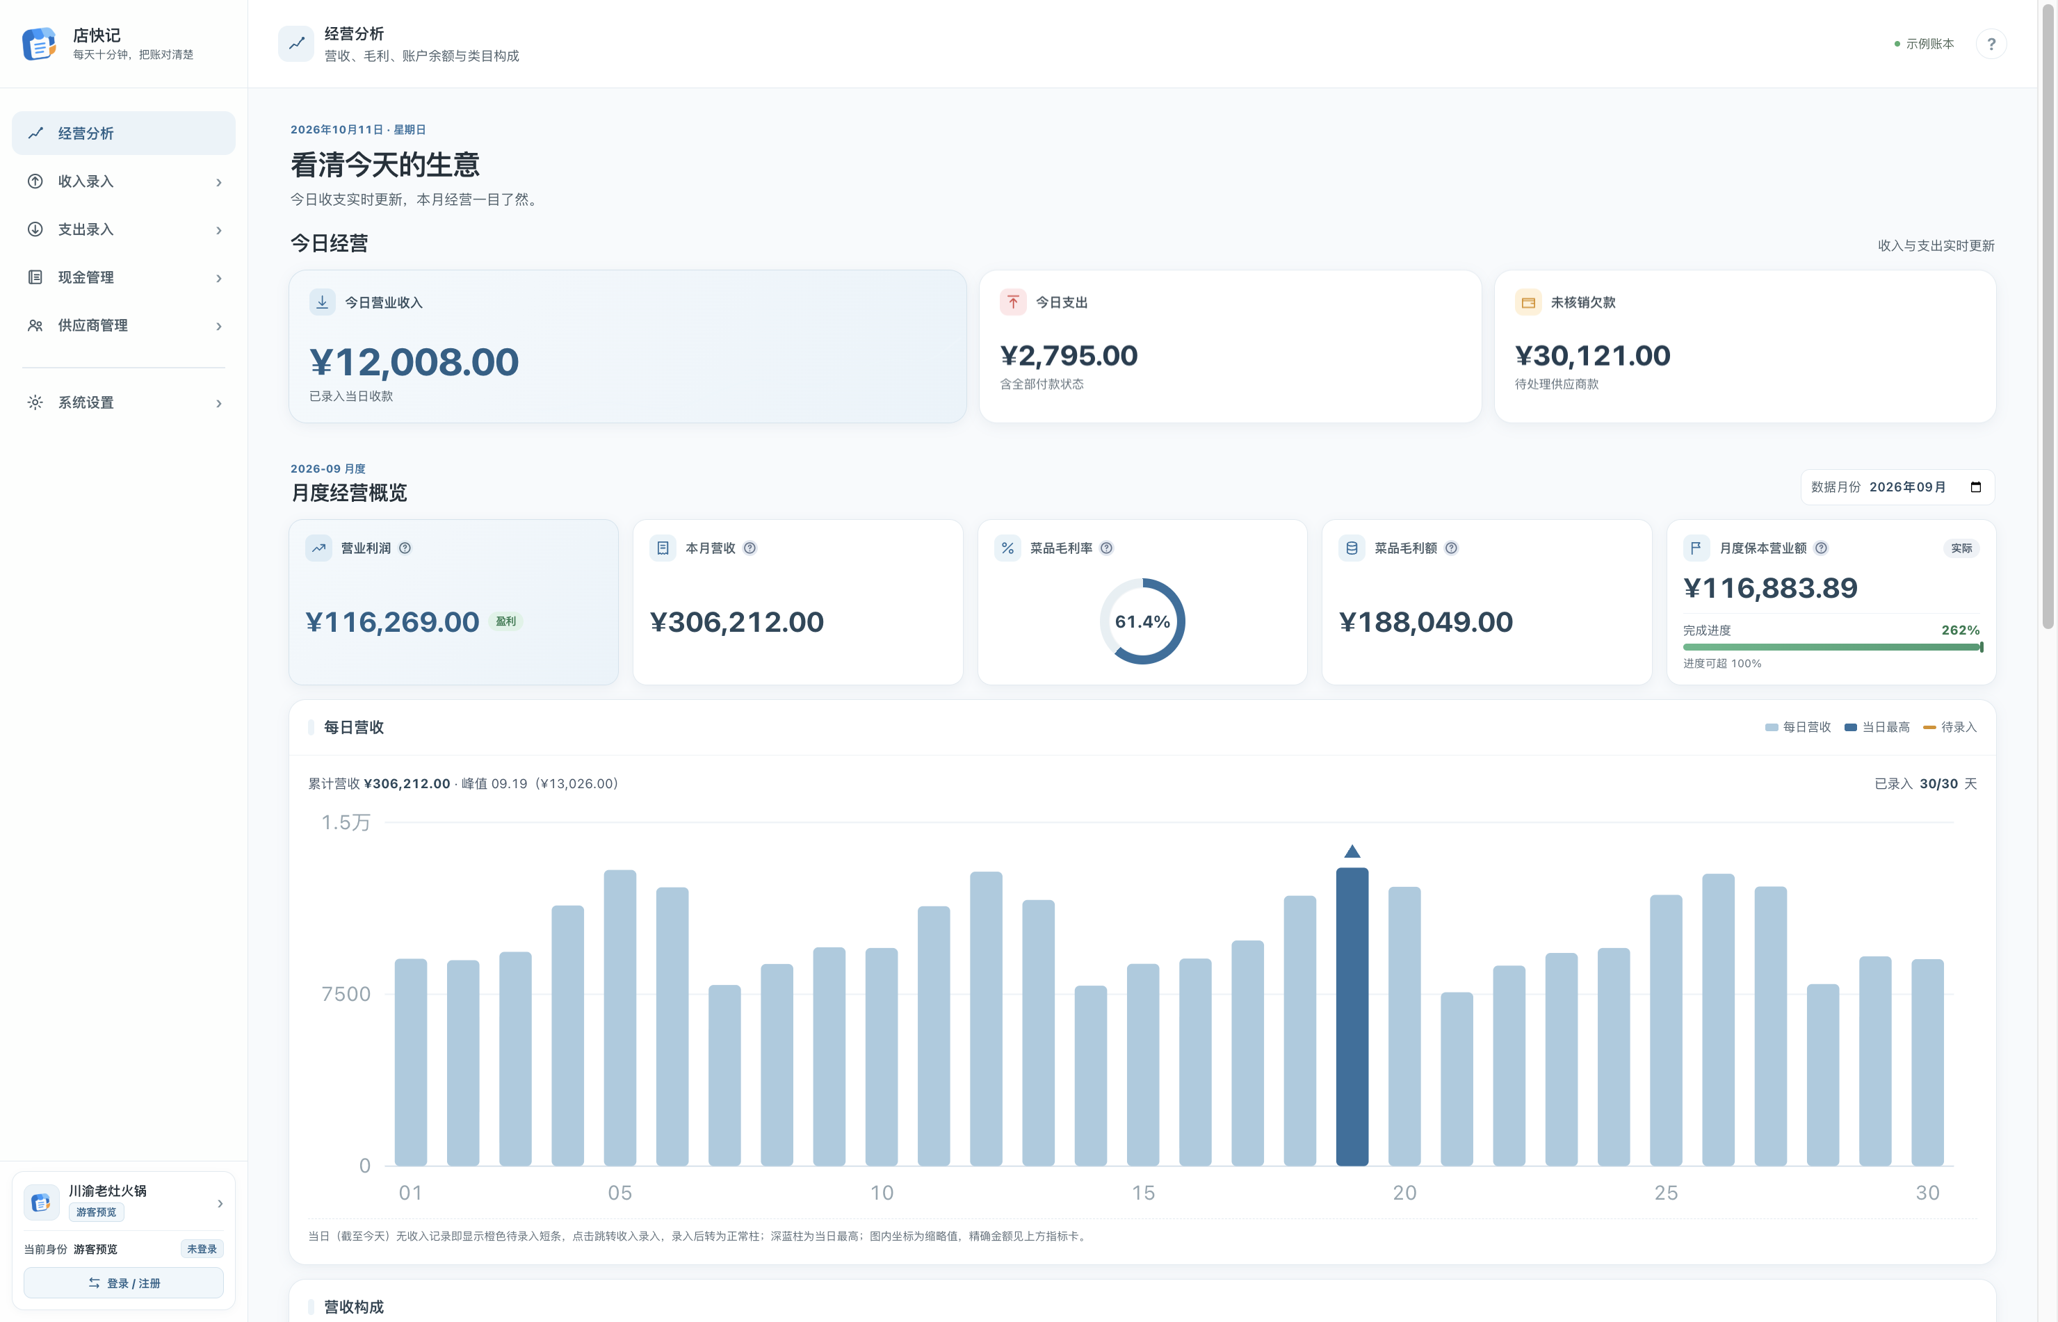Click the 完成进度 262% progress bar
2058x1322 pixels.
point(1832,647)
